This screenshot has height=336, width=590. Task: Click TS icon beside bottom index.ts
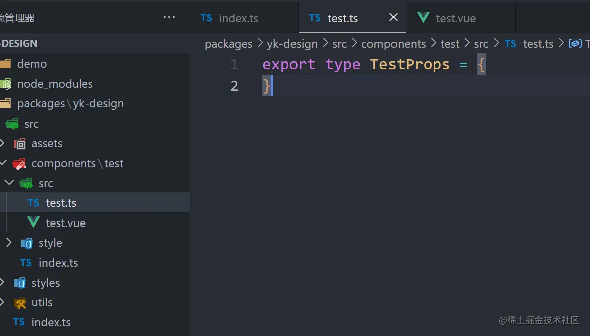[x=19, y=322]
